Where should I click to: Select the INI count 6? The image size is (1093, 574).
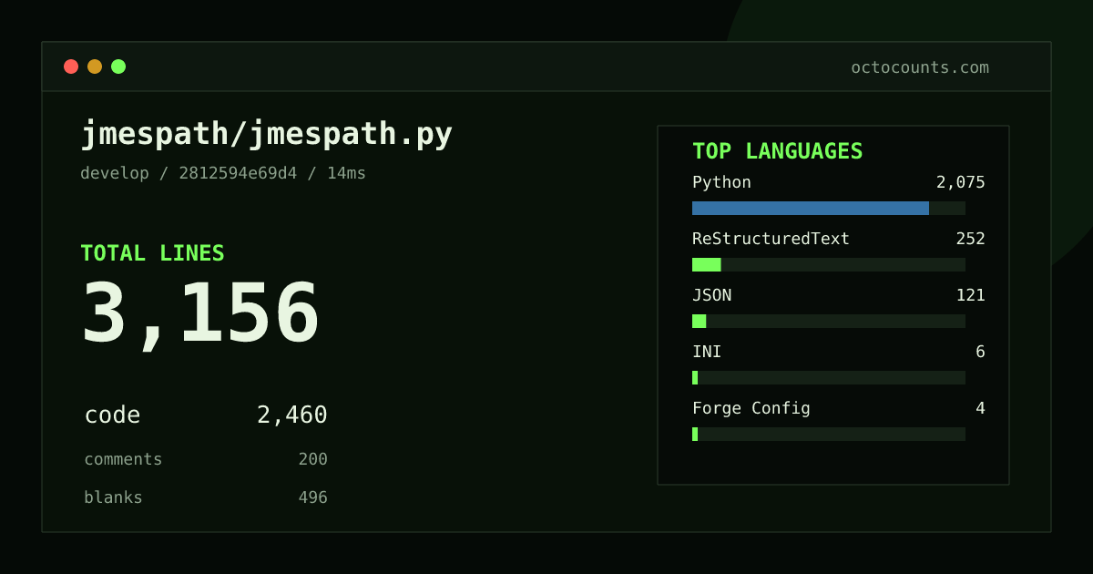(980, 352)
